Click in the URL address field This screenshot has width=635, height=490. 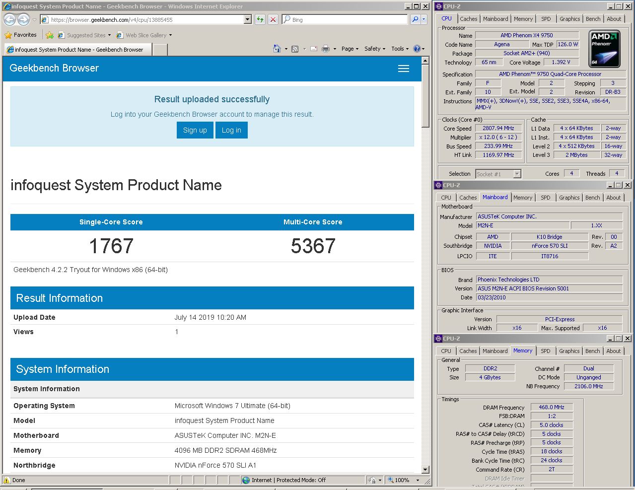144,20
